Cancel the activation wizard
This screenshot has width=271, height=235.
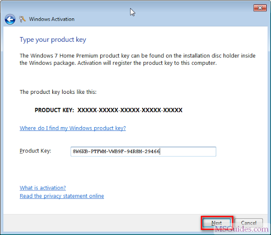coord(249,223)
